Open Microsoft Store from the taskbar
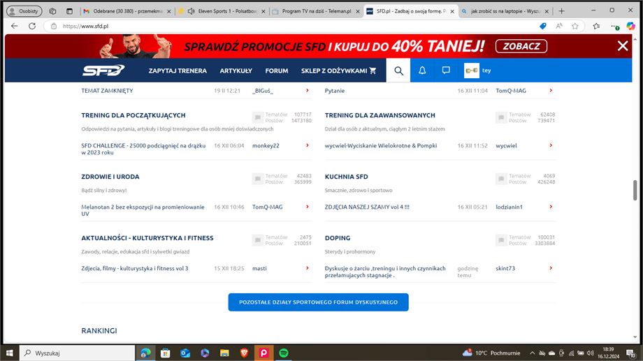643x361 pixels. (165, 353)
